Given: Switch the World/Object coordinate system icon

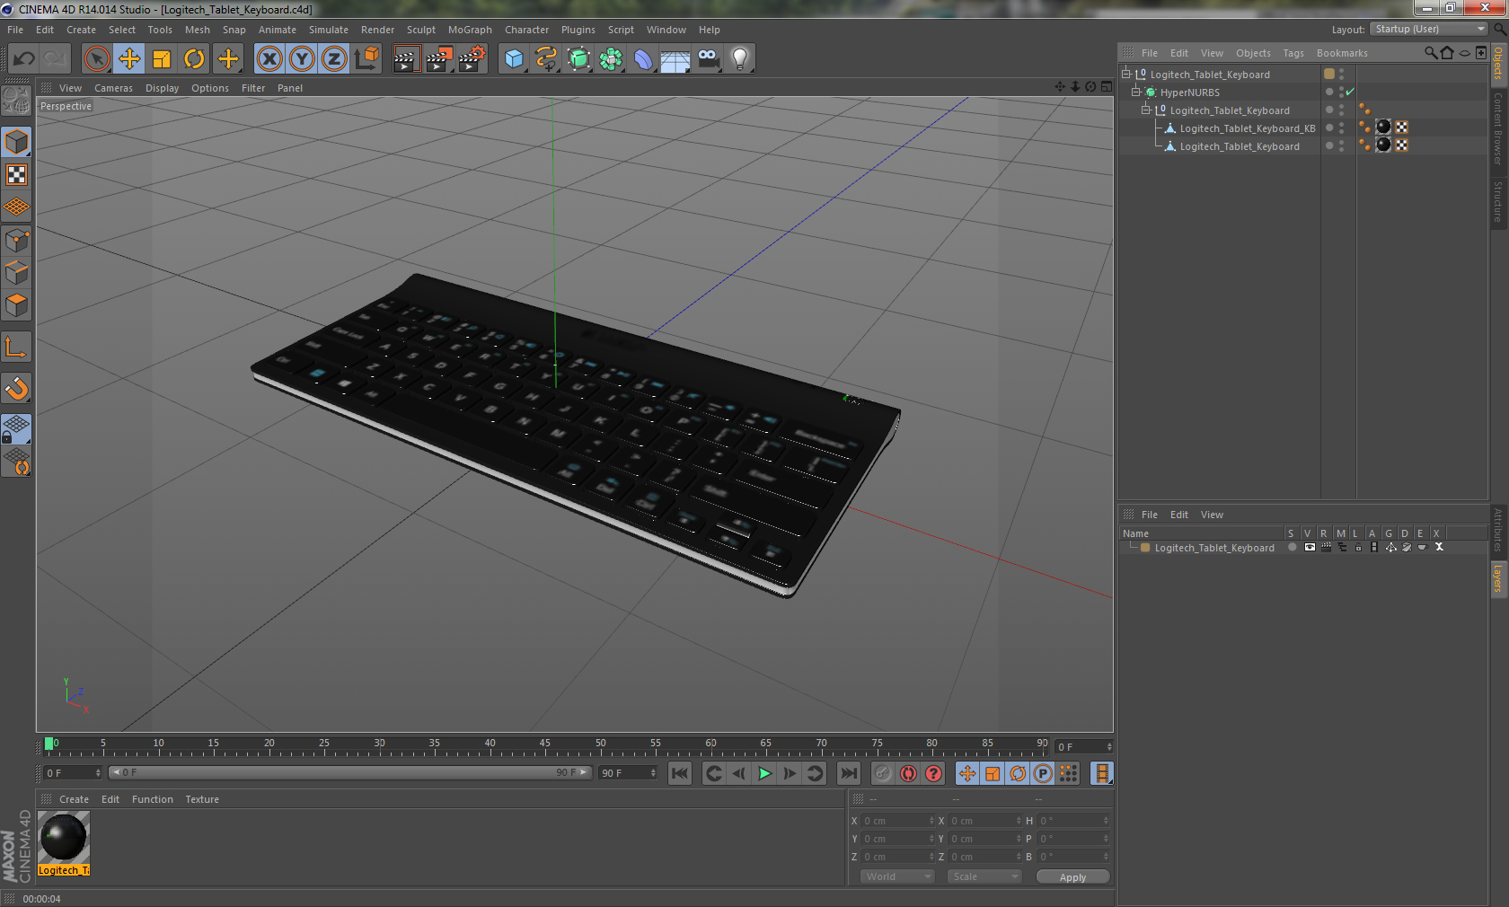Looking at the screenshot, I should [x=366, y=59].
